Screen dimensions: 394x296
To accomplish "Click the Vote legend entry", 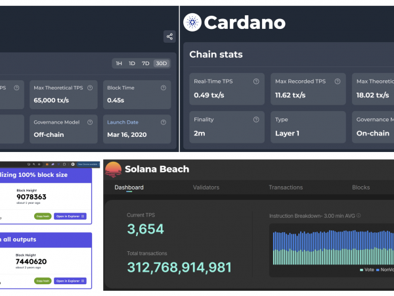I will click(367, 270).
